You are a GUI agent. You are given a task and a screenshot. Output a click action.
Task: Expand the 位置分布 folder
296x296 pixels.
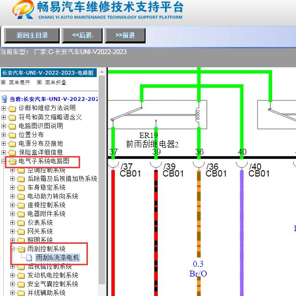click(3, 135)
